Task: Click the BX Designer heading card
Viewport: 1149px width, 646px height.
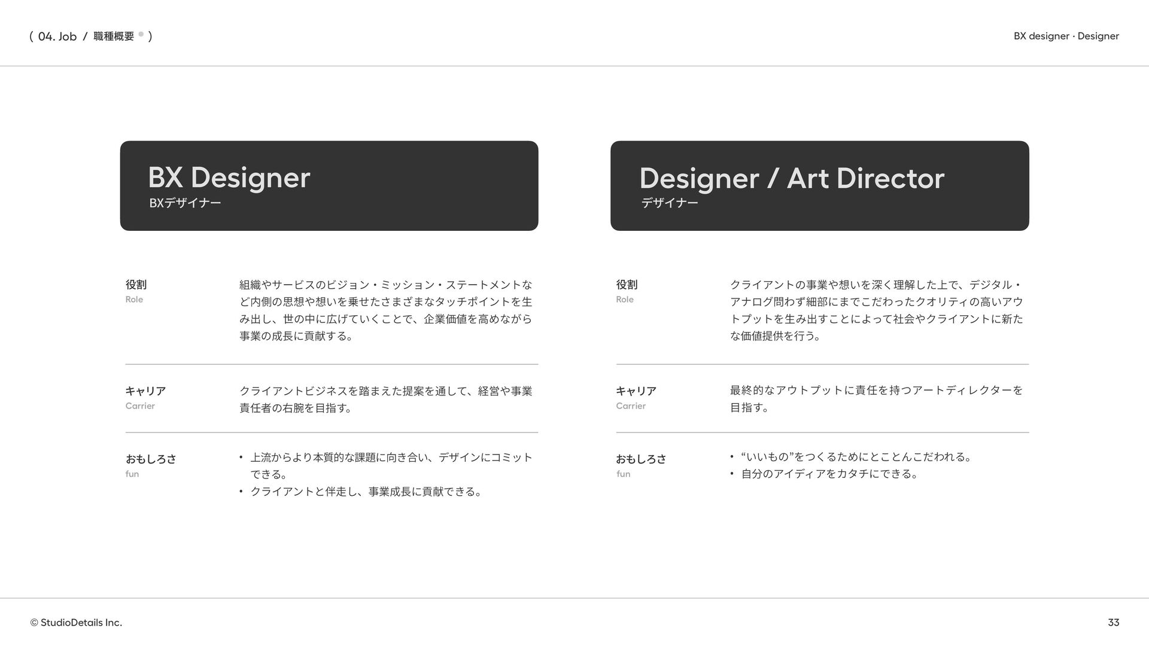Action: point(329,185)
